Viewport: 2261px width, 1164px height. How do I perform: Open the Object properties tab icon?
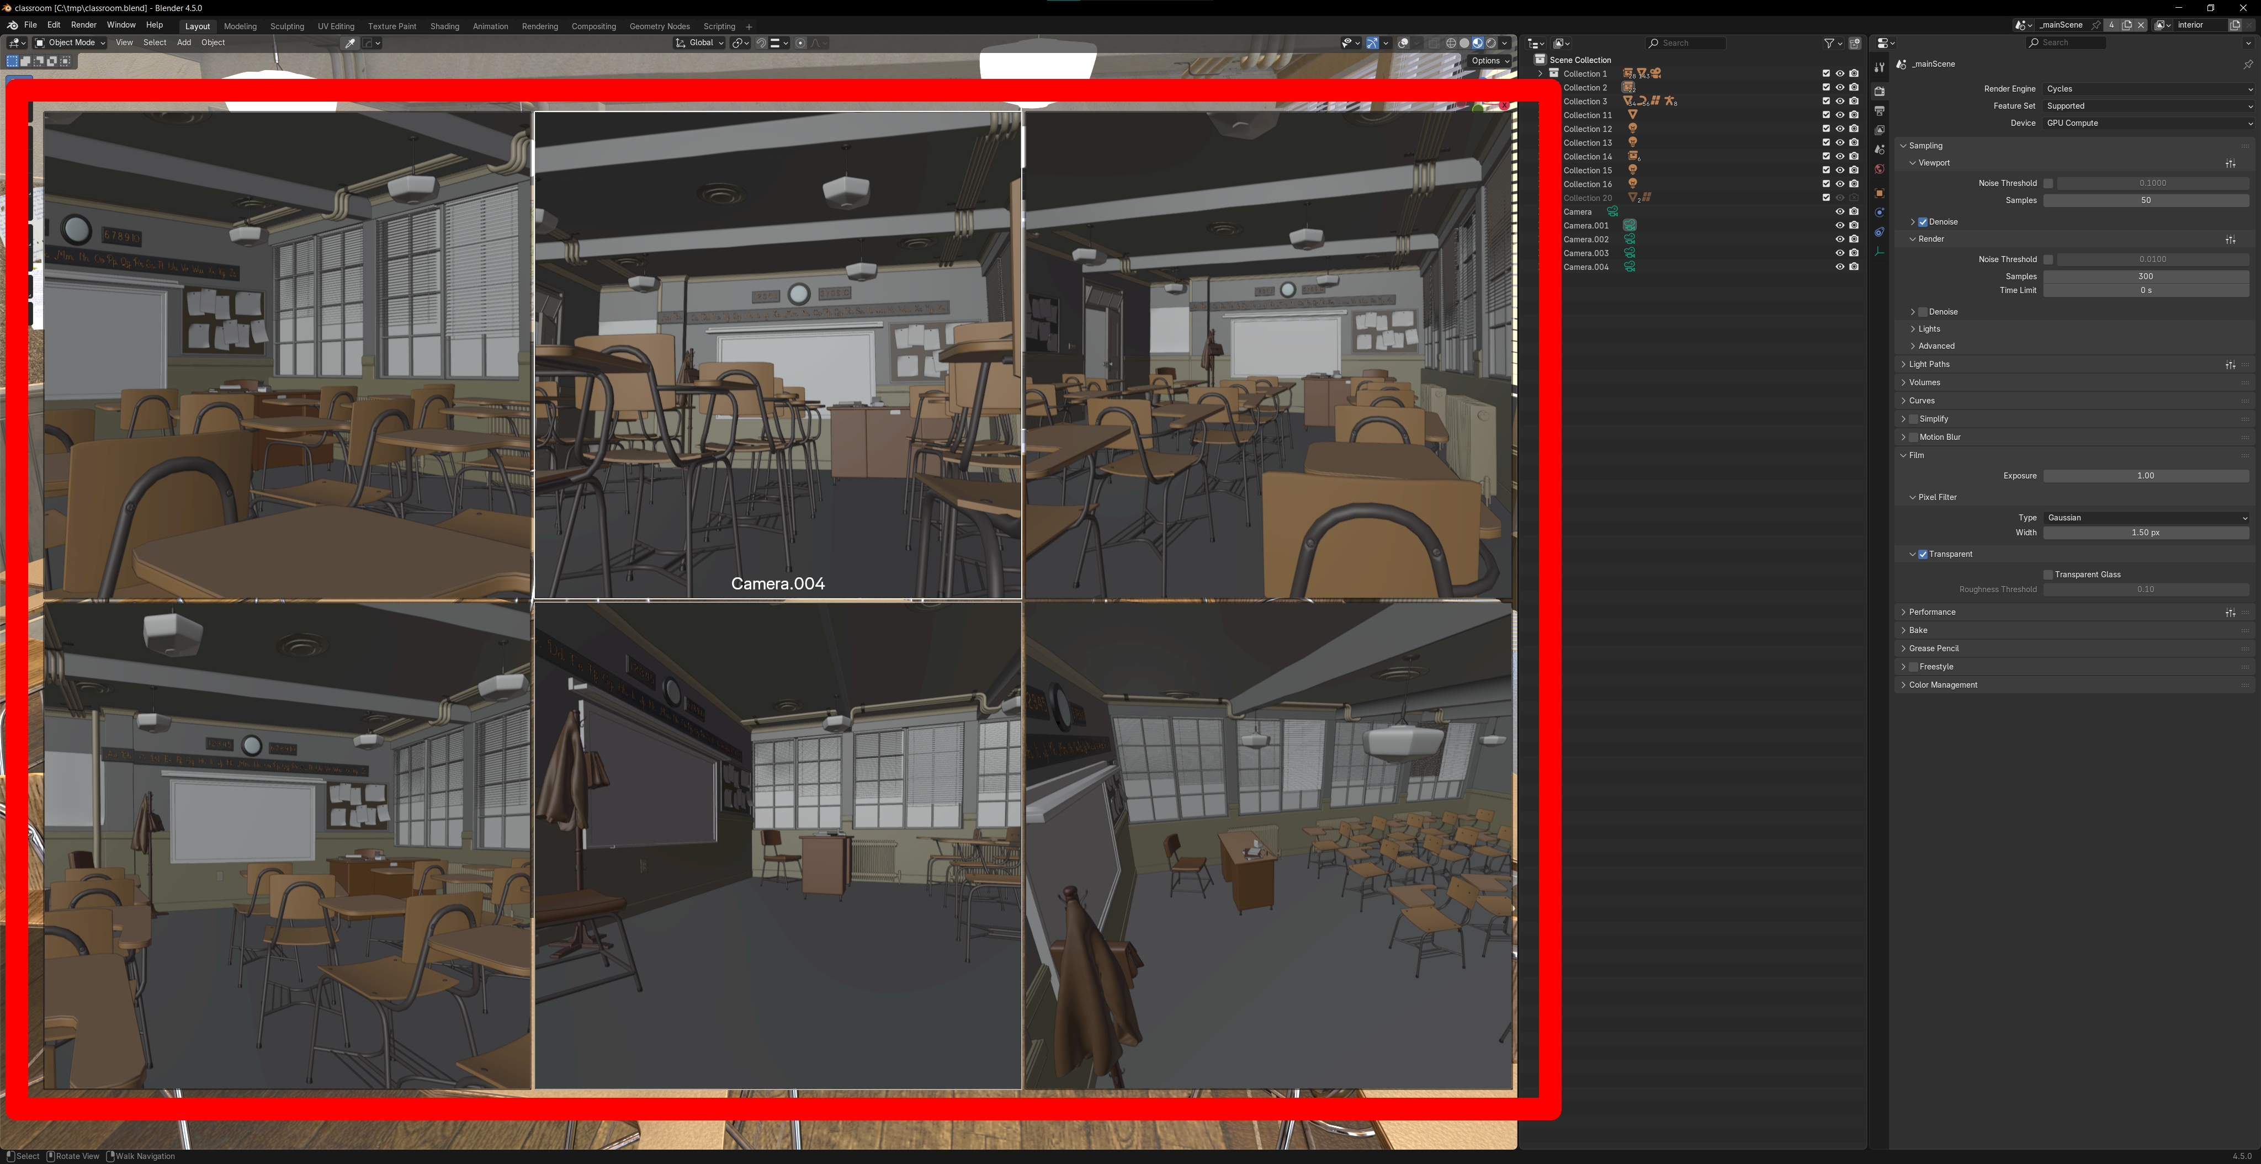[1879, 193]
